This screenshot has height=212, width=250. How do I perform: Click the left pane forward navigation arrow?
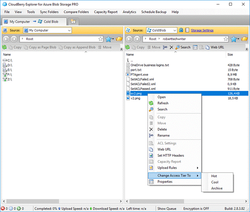point(14,39)
